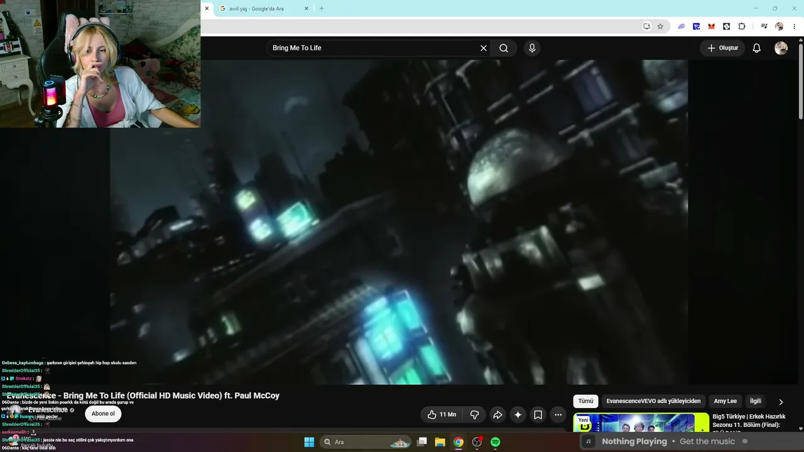Click the Bring Me To Life video player
This screenshot has width=804, height=452.
[399, 222]
